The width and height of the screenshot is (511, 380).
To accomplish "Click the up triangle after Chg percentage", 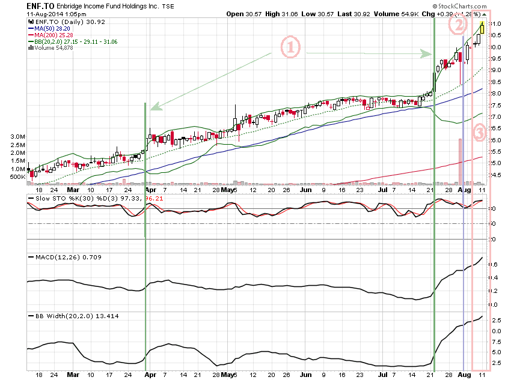I will pos(485,14).
